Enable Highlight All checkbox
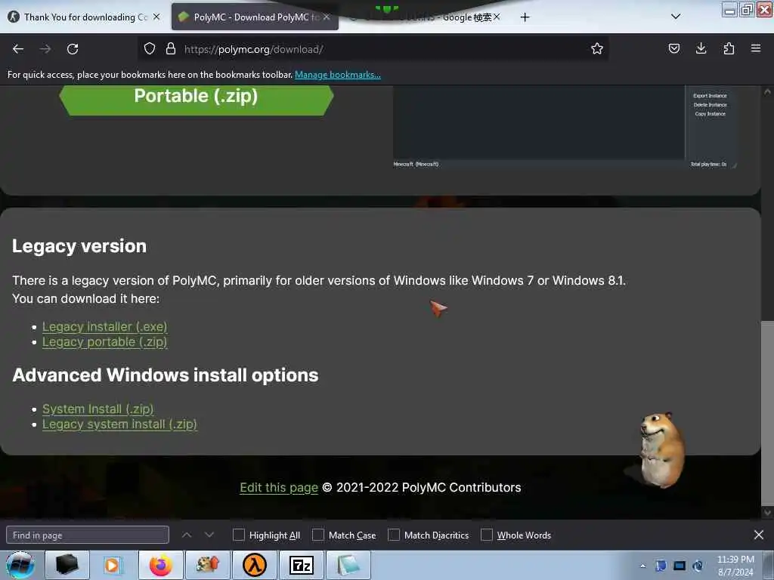This screenshot has width=774, height=580. pyautogui.click(x=238, y=535)
